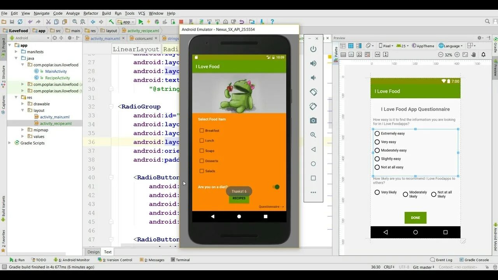This screenshot has height=280, width=498.
Task: Click the DONE button in preview
Action: tap(416, 218)
